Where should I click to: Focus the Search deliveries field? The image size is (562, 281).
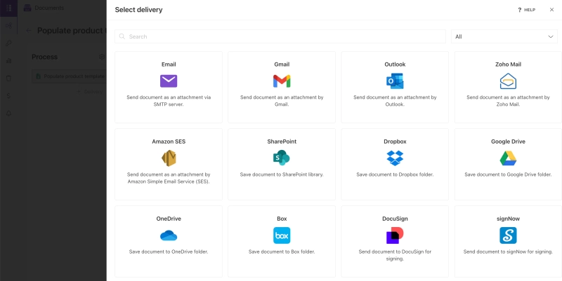(280, 36)
